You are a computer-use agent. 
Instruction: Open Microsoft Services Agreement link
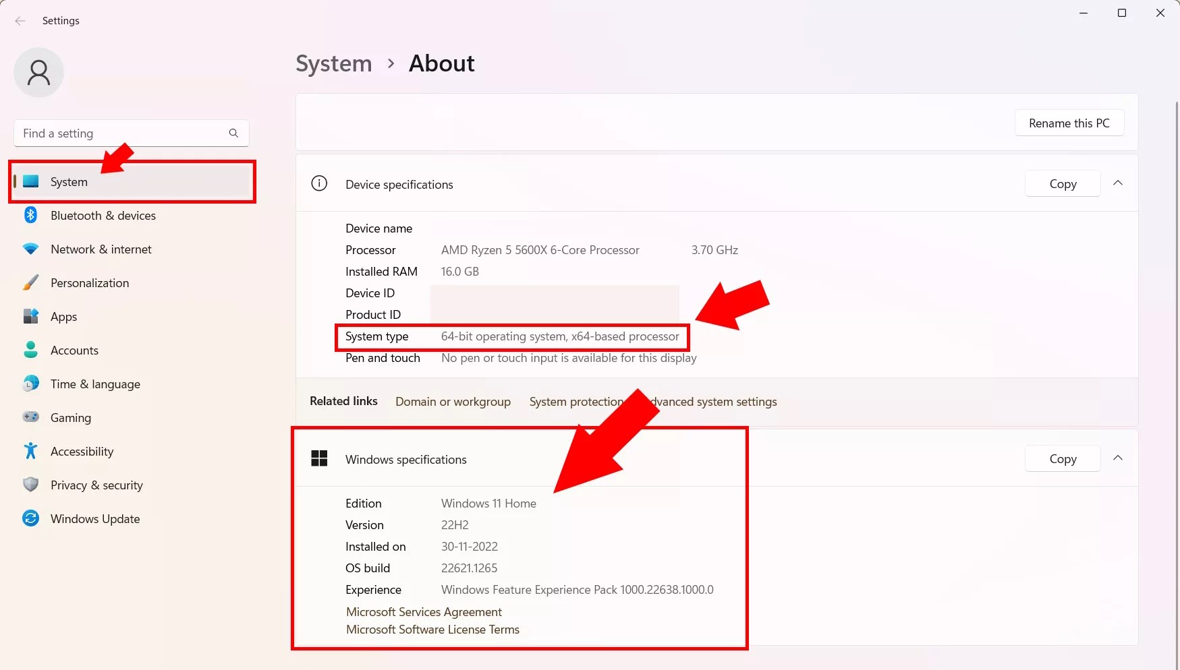tap(424, 612)
